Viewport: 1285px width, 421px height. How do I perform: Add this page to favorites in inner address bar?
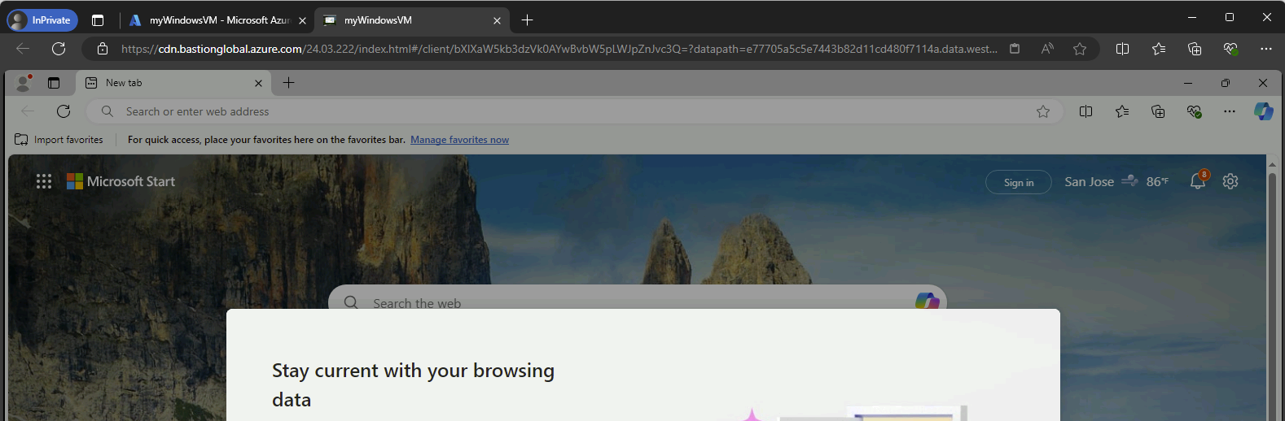[1042, 111]
